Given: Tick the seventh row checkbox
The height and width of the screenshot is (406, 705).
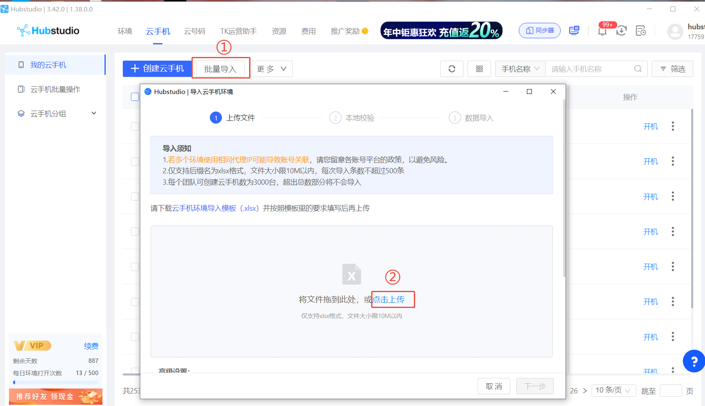Looking at the screenshot, I should coord(135,337).
